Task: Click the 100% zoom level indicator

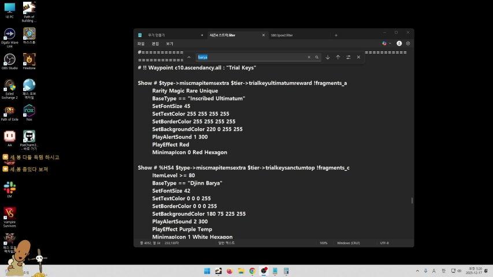Action: 323,243
